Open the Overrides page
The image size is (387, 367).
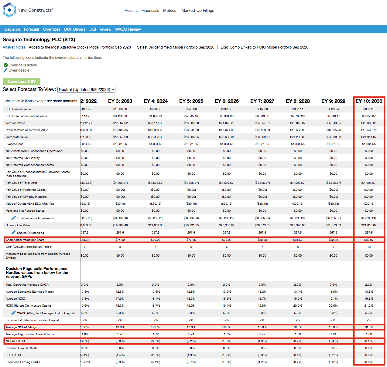[x=52, y=29]
